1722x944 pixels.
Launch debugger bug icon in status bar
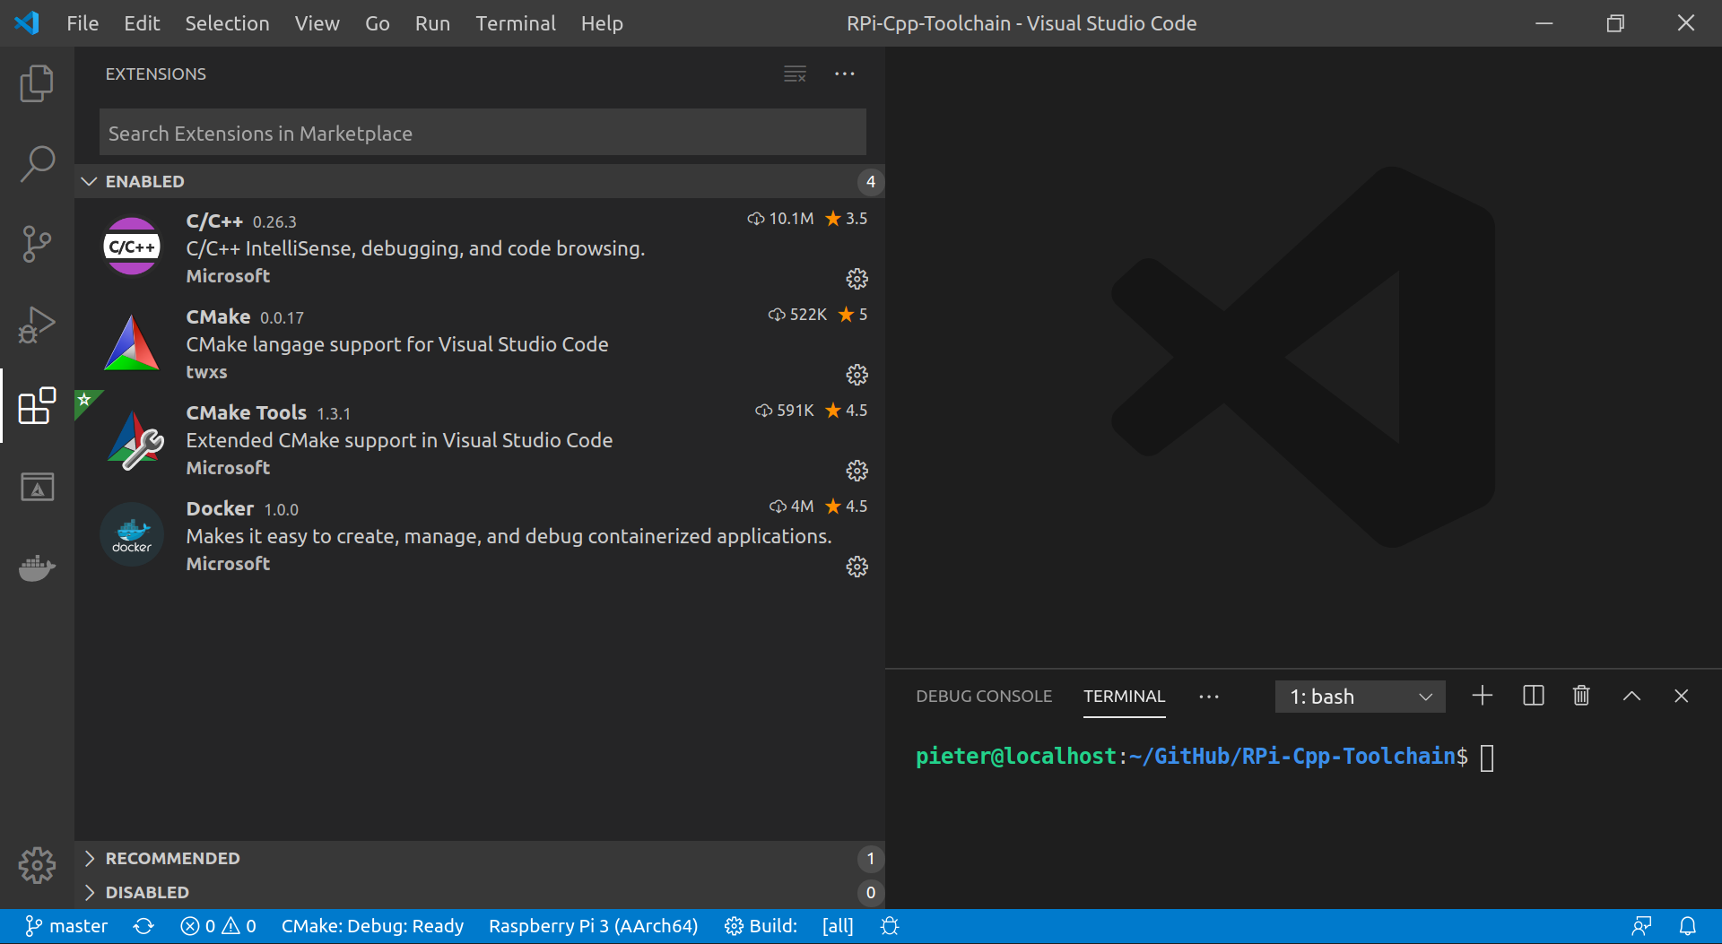(x=890, y=926)
